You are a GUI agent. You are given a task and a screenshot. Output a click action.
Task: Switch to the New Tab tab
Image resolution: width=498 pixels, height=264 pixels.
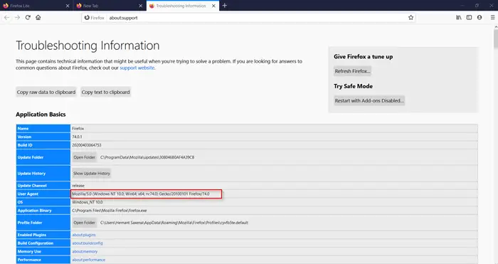point(110,6)
